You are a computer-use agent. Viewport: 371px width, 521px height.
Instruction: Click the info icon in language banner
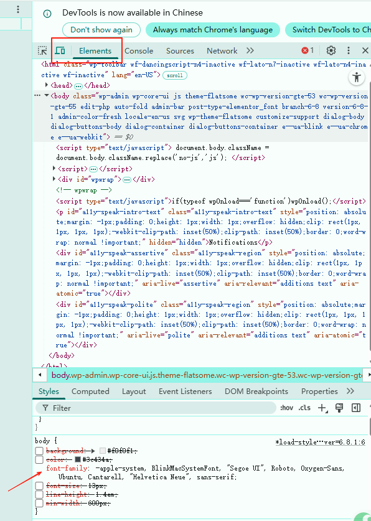(x=47, y=14)
